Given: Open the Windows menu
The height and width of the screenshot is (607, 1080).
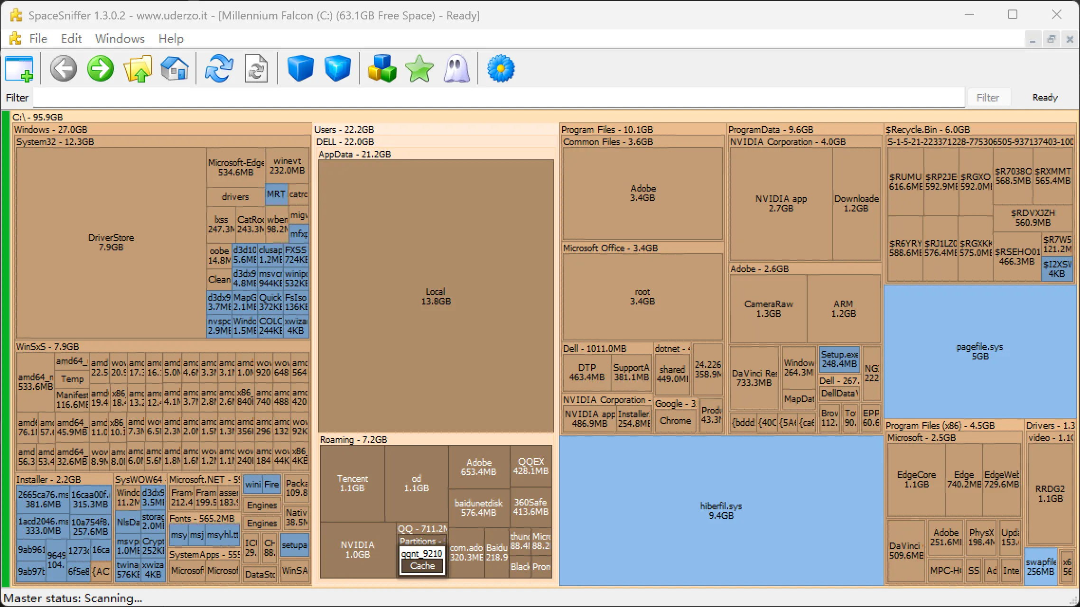Looking at the screenshot, I should coord(120,38).
